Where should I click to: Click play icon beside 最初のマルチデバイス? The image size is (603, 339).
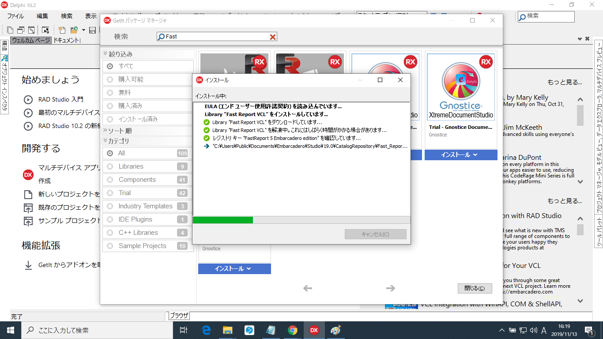click(x=28, y=113)
